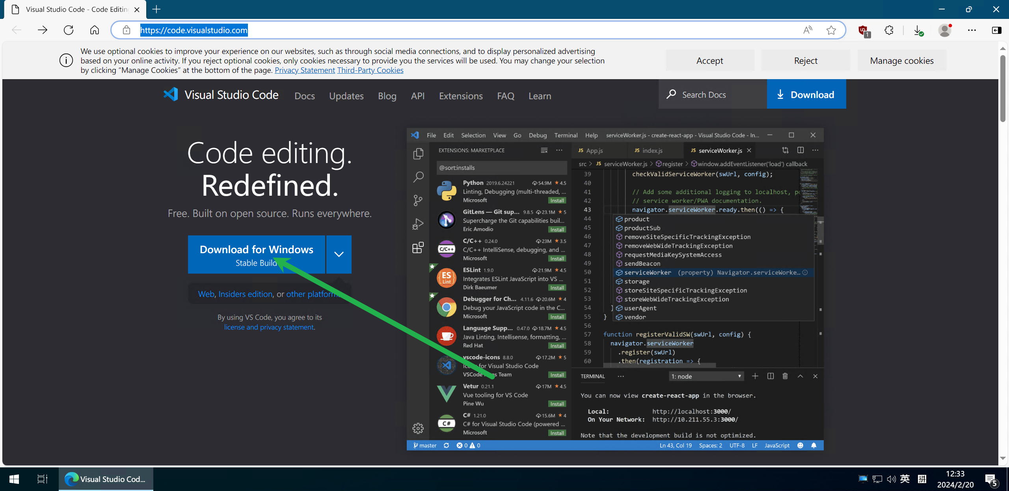Click the page vertical scrollbar thumb
The height and width of the screenshot is (491, 1009).
click(1003, 89)
